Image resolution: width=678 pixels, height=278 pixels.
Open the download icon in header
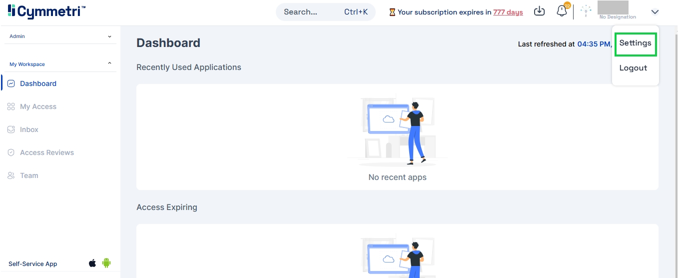coord(539,11)
